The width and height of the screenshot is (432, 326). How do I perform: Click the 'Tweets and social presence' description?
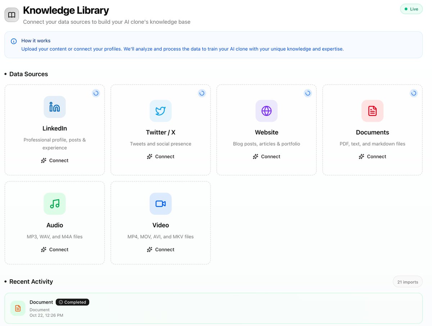click(161, 144)
